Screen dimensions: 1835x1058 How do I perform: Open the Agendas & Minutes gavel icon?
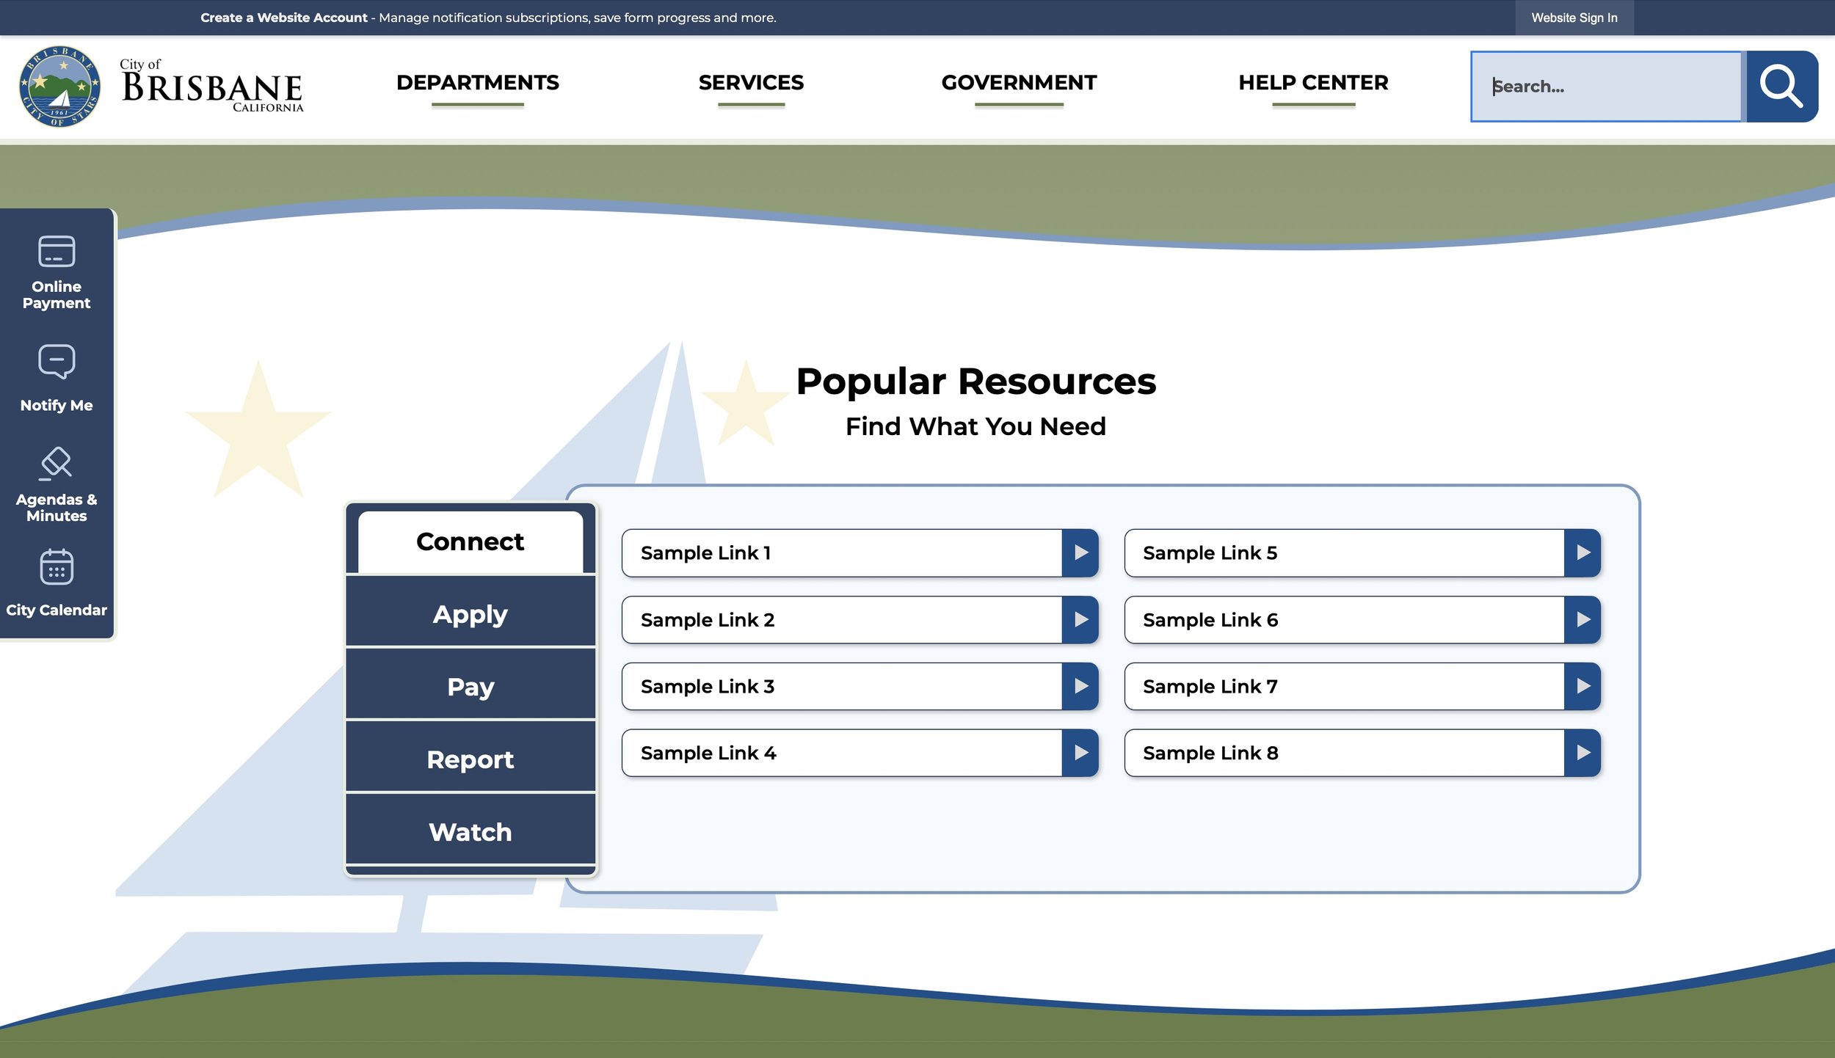pos(57,464)
